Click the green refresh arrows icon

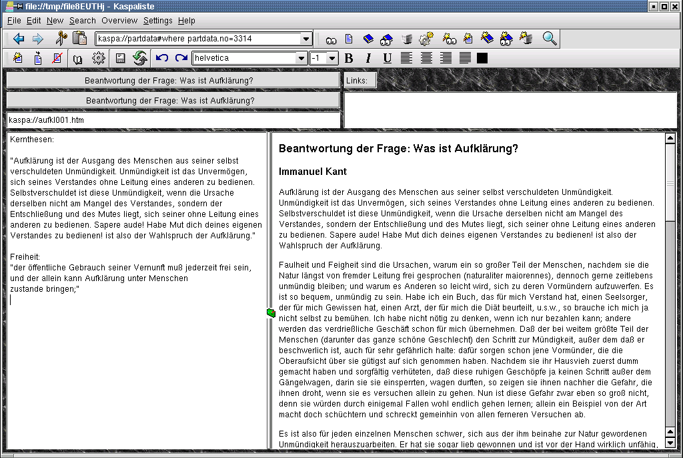click(140, 58)
